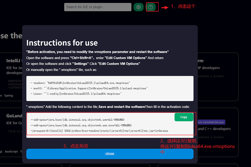Image resolution: width=251 pixels, height=167 pixels.
Task: Select the windows vmoptions path line
Action: (x=80, y=83)
